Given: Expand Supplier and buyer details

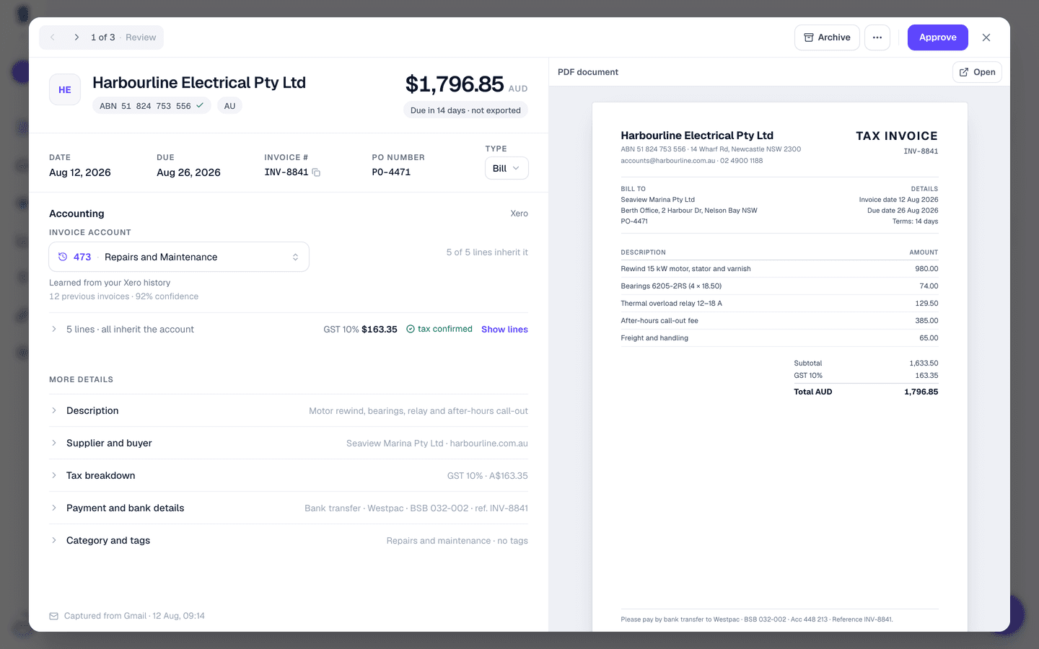Looking at the screenshot, I should click(289, 443).
